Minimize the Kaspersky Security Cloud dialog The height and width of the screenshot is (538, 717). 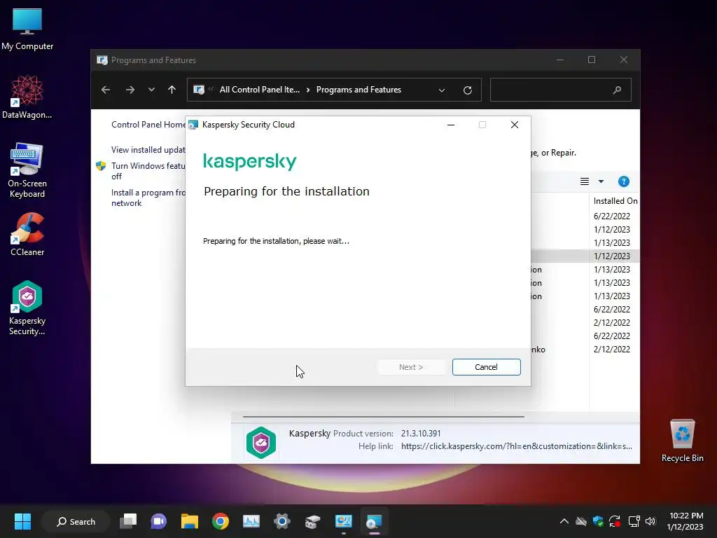click(451, 125)
